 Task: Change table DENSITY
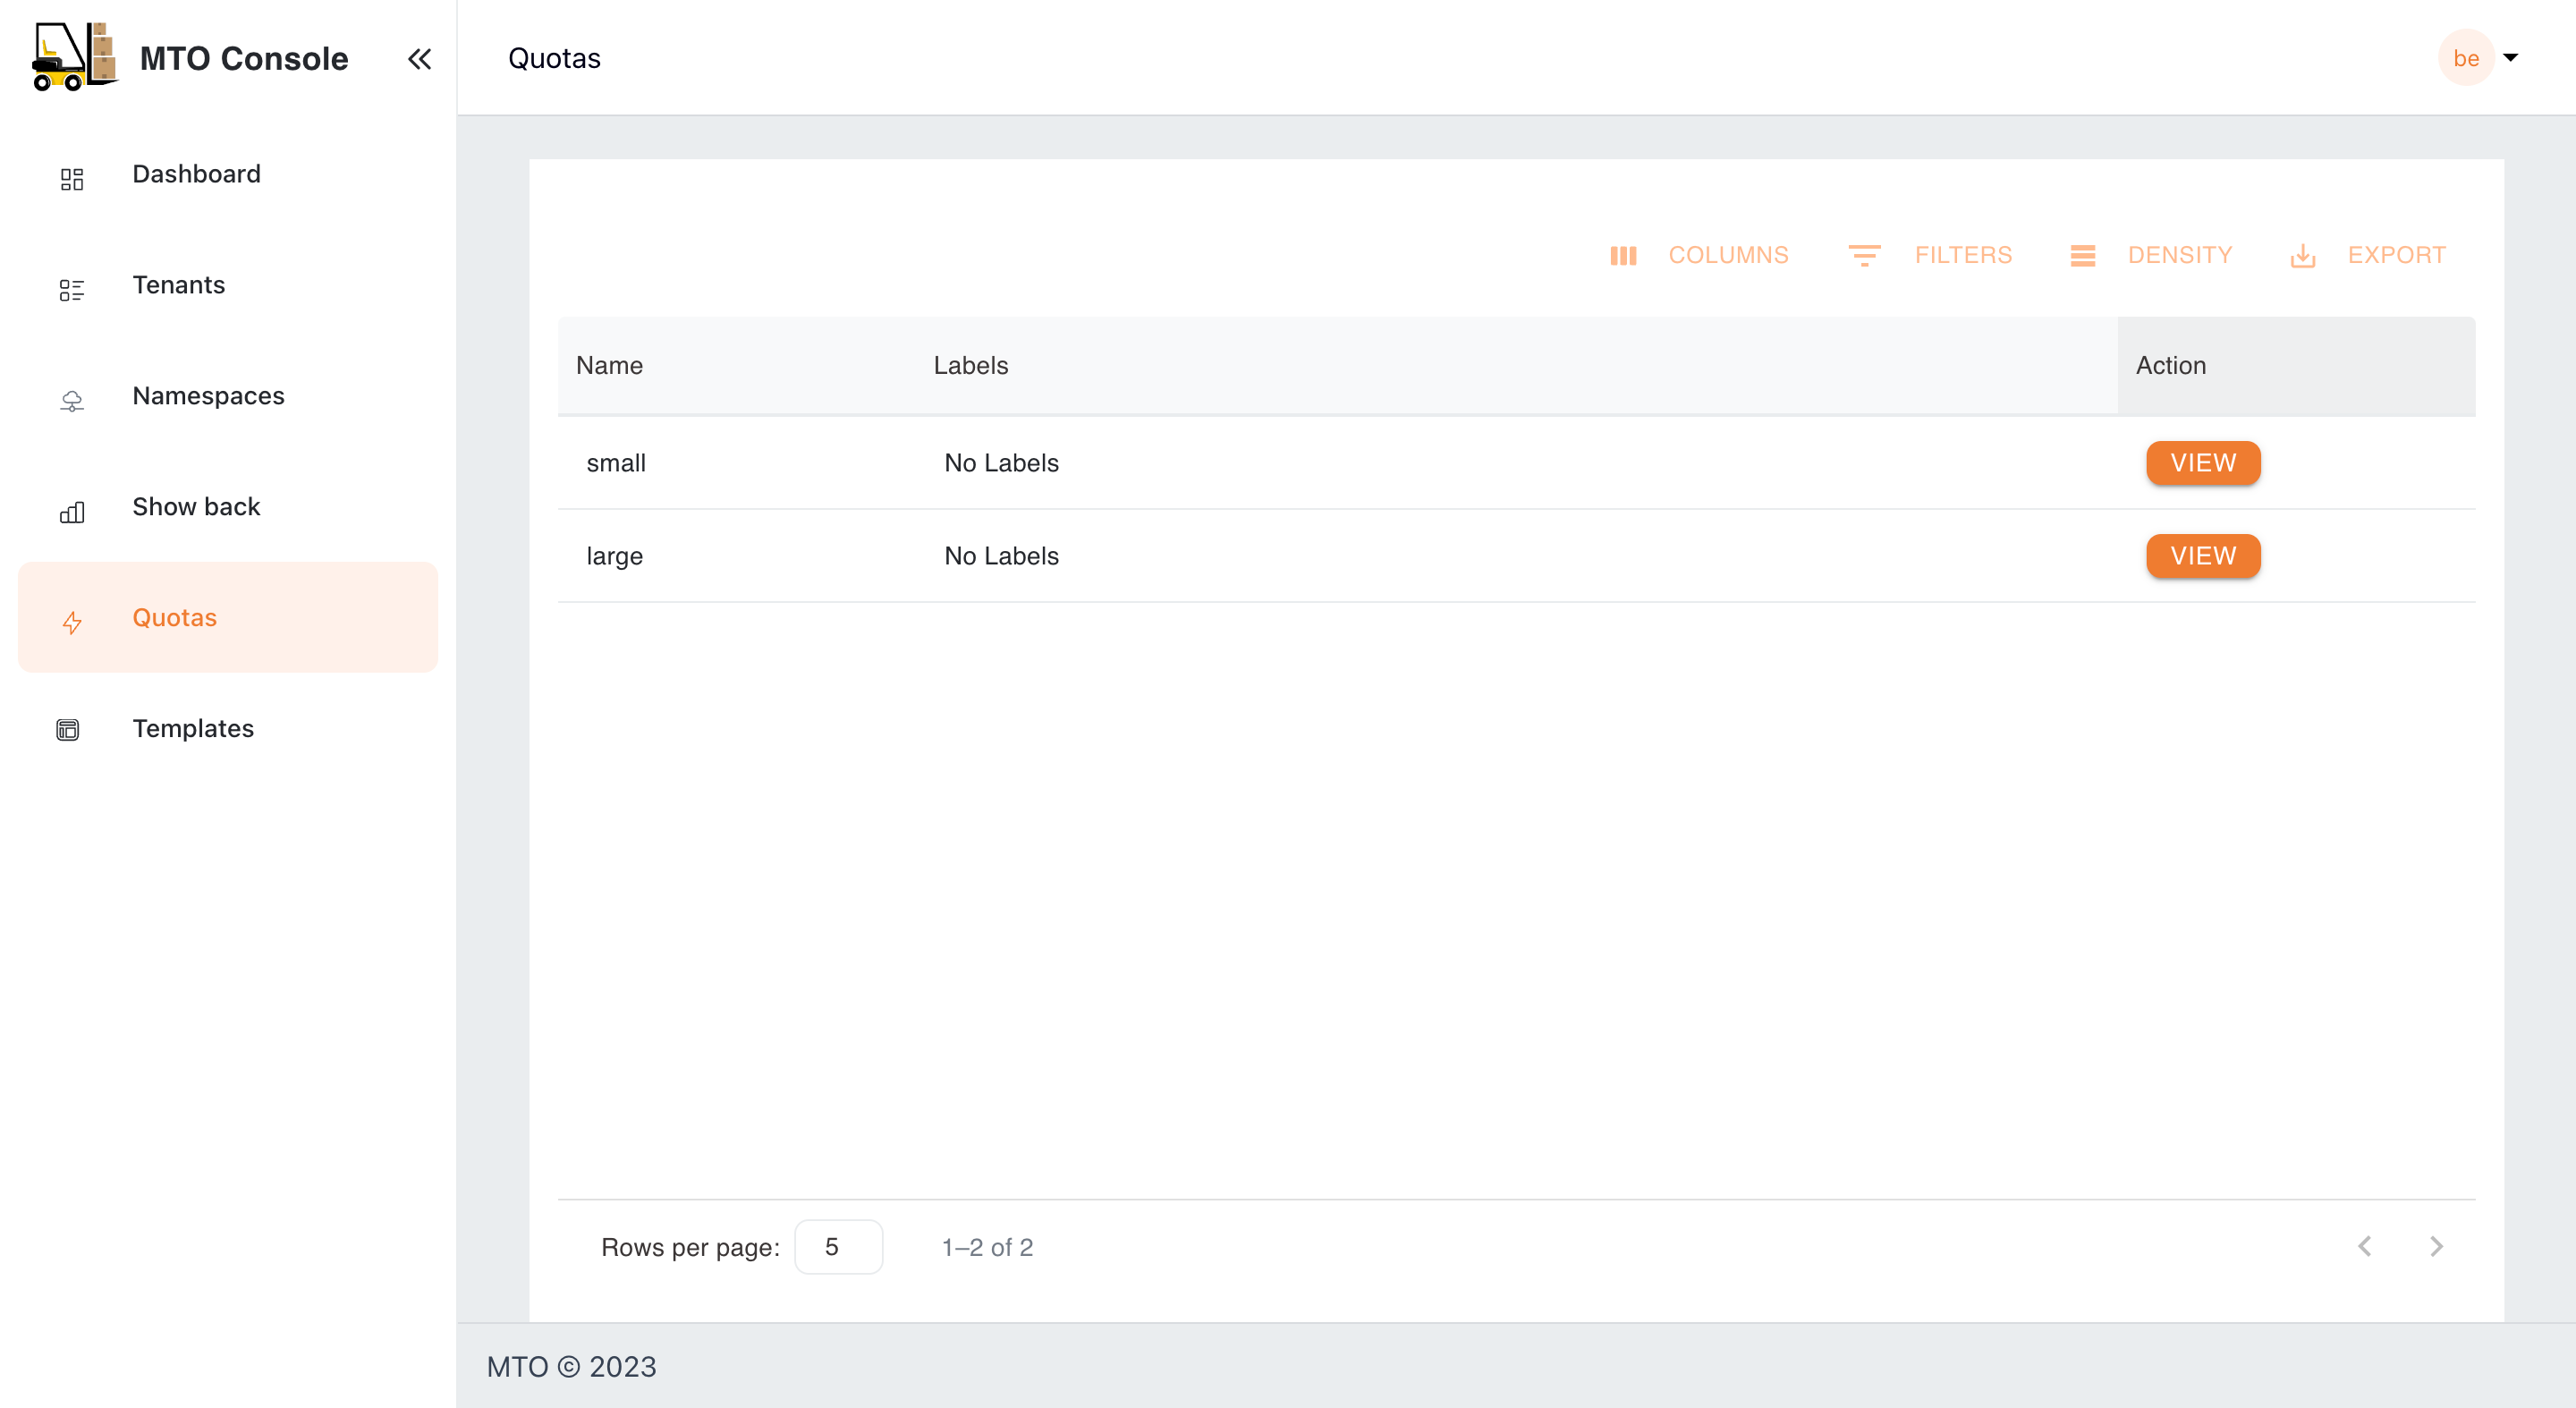click(x=2151, y=256)
